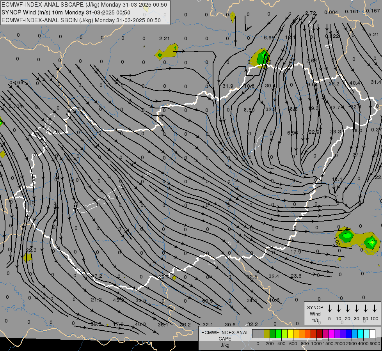Click the map value 38.3
This screenshot has width=382, height=351.
336,131
